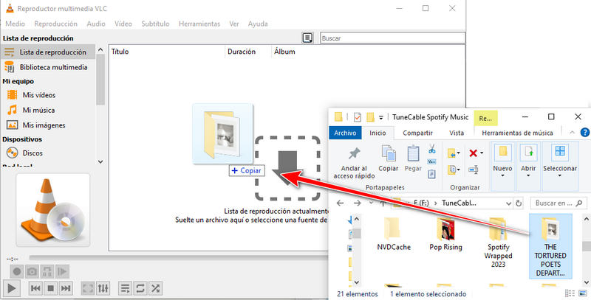
Task: Sort VLC playlist by Duración column
Action: 242,52
